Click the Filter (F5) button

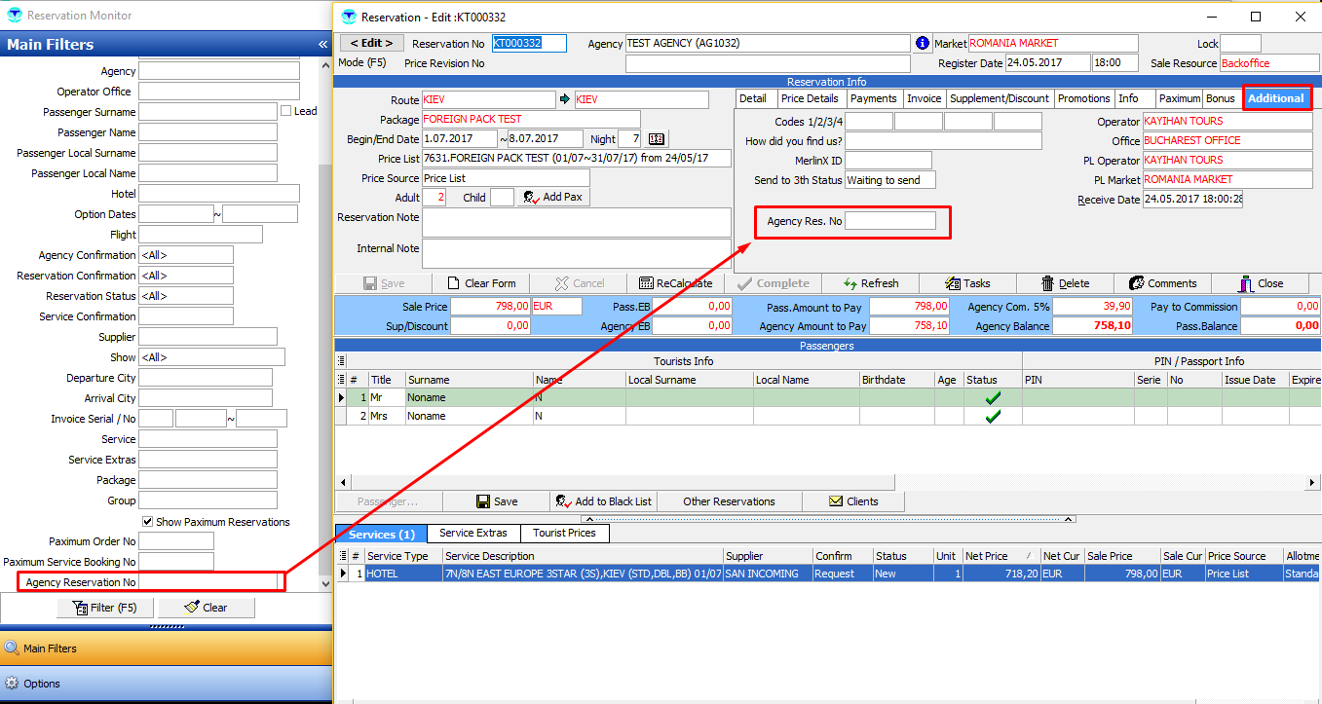pos(105,608)
